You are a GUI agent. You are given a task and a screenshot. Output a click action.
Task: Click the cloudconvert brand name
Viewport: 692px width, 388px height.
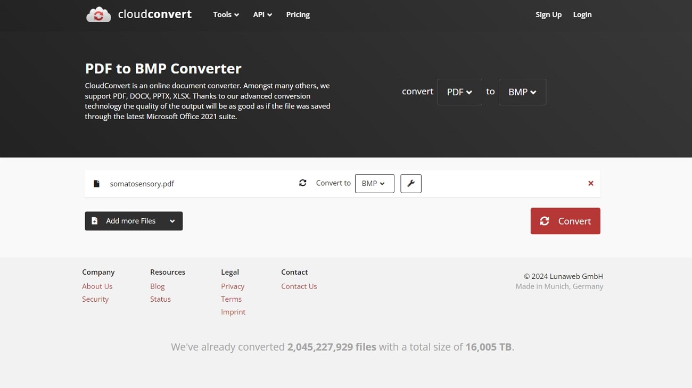click(155, 14)
